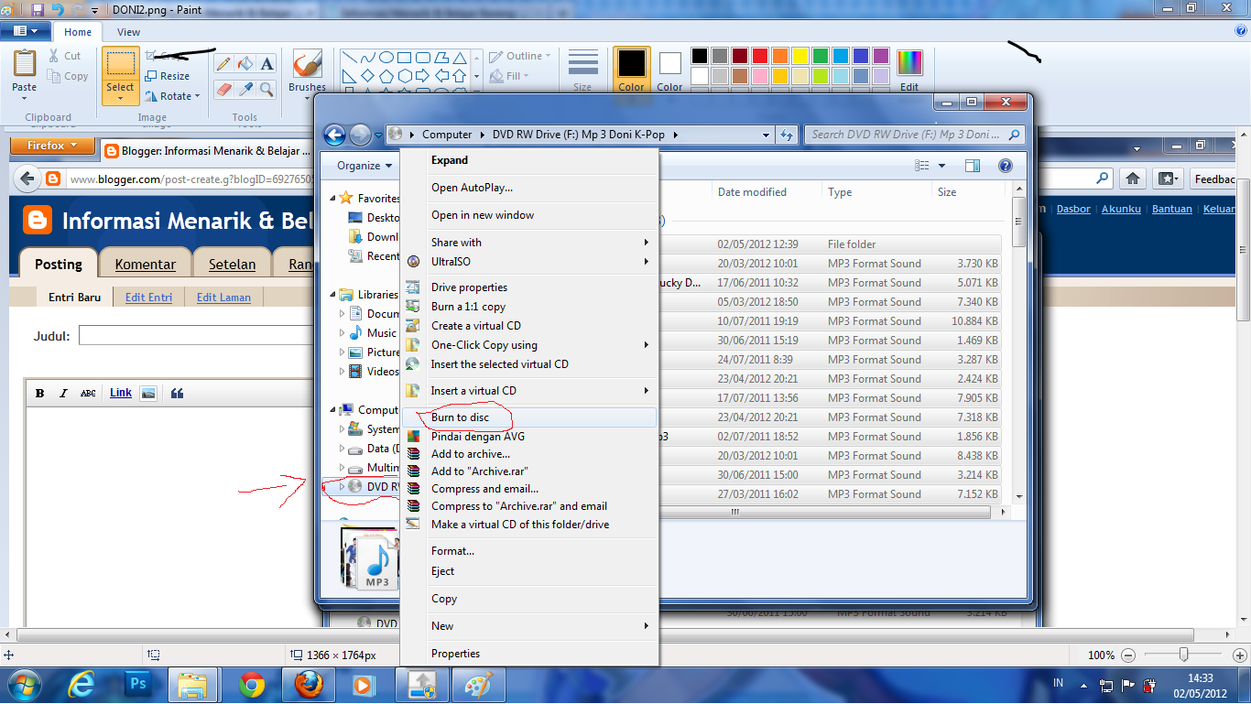Screen dimensions: 1251x704
Task: Open the Organize dropdown in Explorer
Action: [x=359, y=166]
